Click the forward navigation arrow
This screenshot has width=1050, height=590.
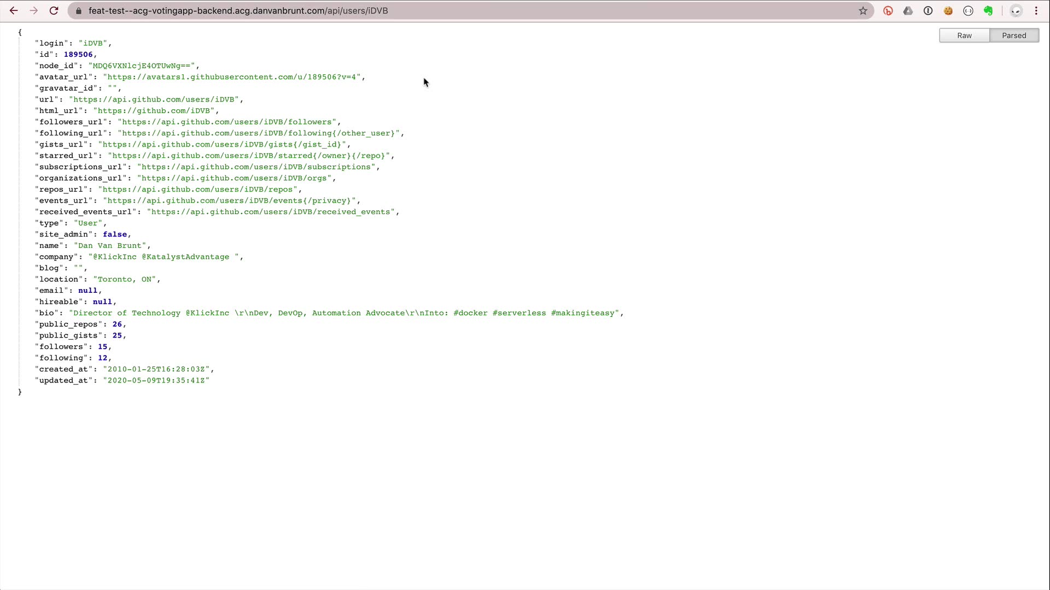34,10
